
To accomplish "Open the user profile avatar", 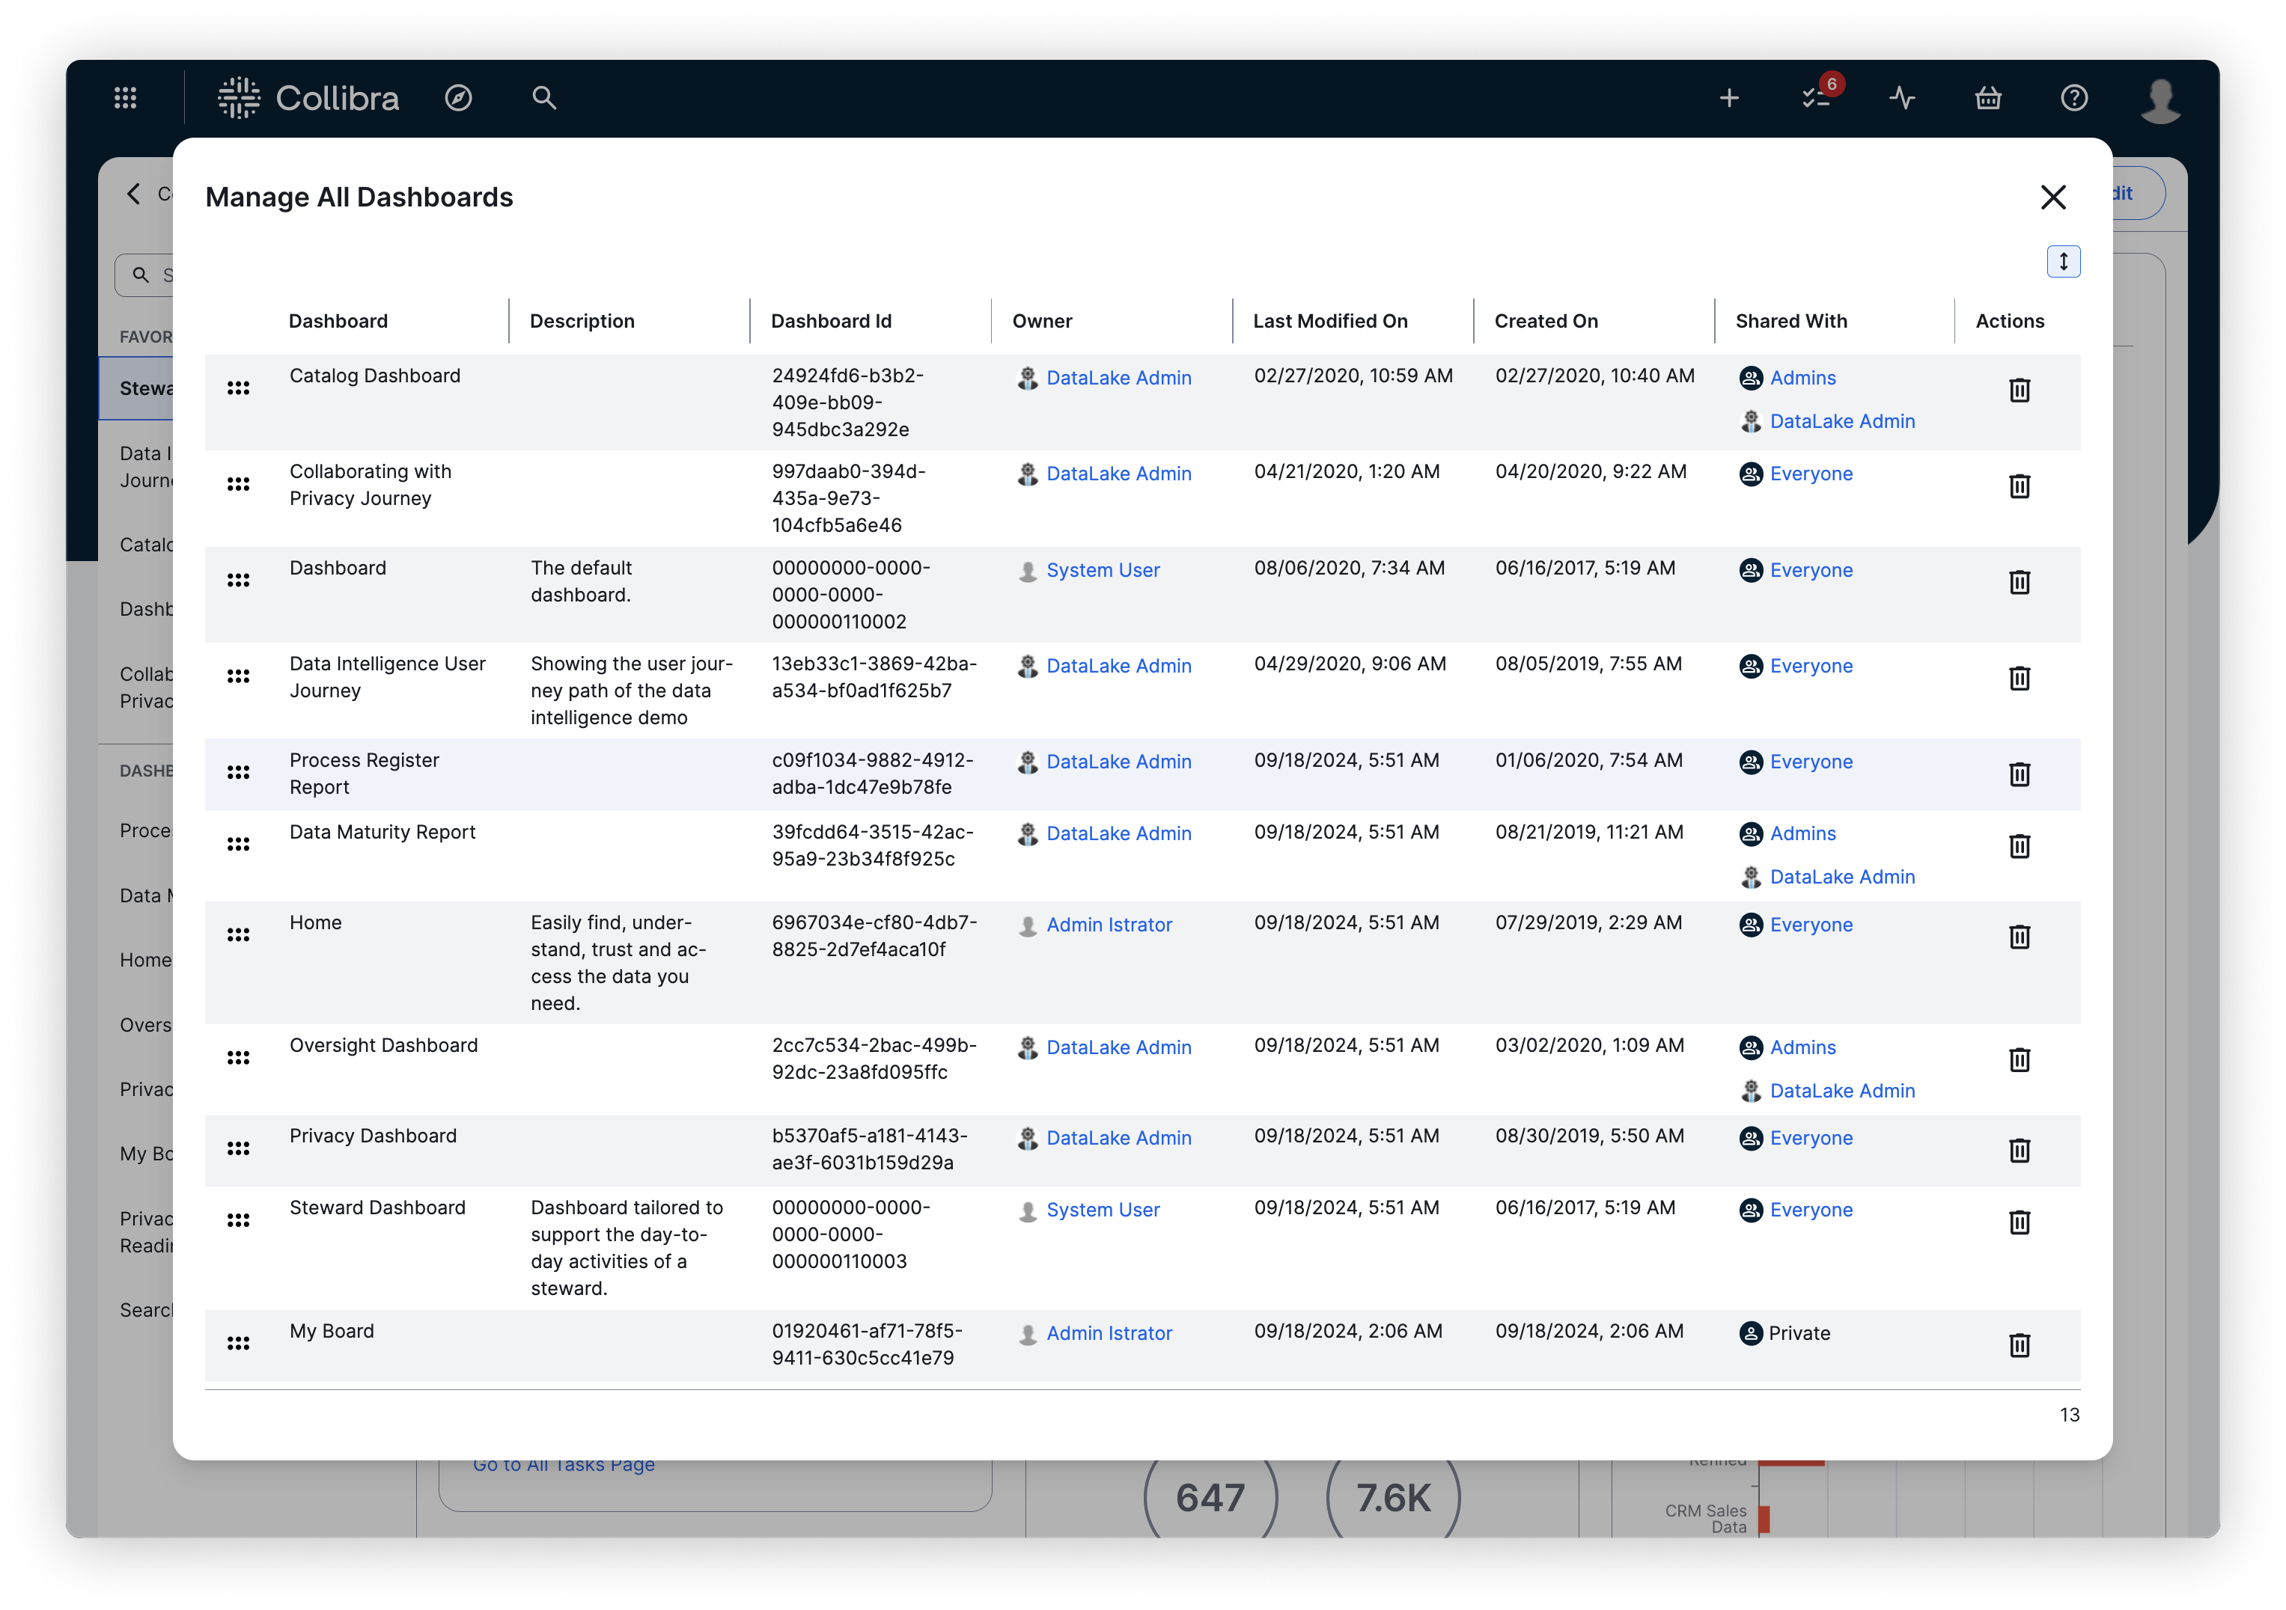I will click(x=2160, y=100).
